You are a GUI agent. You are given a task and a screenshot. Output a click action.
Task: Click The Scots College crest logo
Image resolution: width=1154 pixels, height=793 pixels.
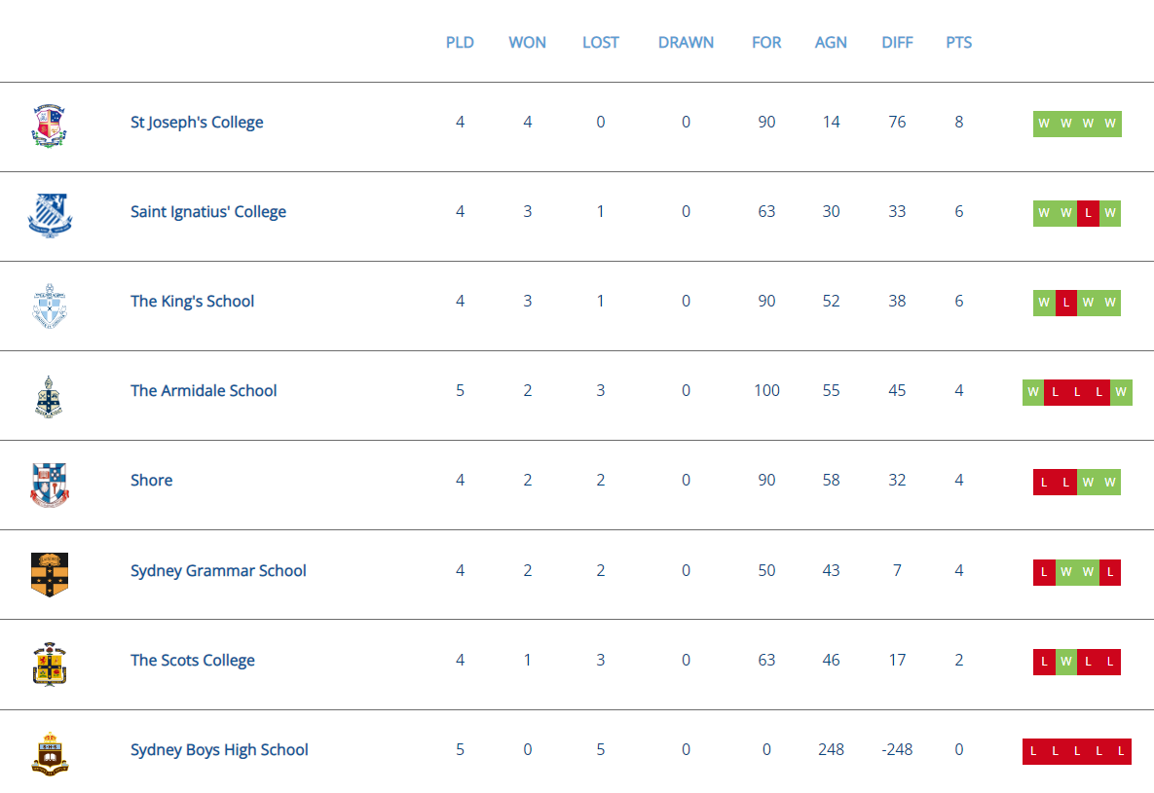click(50, 664)
